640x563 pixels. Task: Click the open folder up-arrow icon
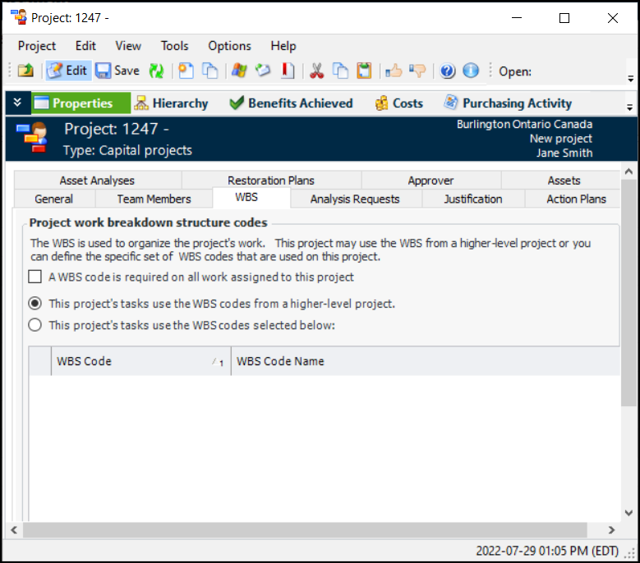[x=25, y=71]
